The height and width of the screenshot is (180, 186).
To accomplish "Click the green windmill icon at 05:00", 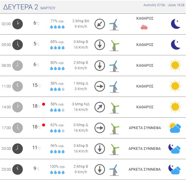I will 114,45.
